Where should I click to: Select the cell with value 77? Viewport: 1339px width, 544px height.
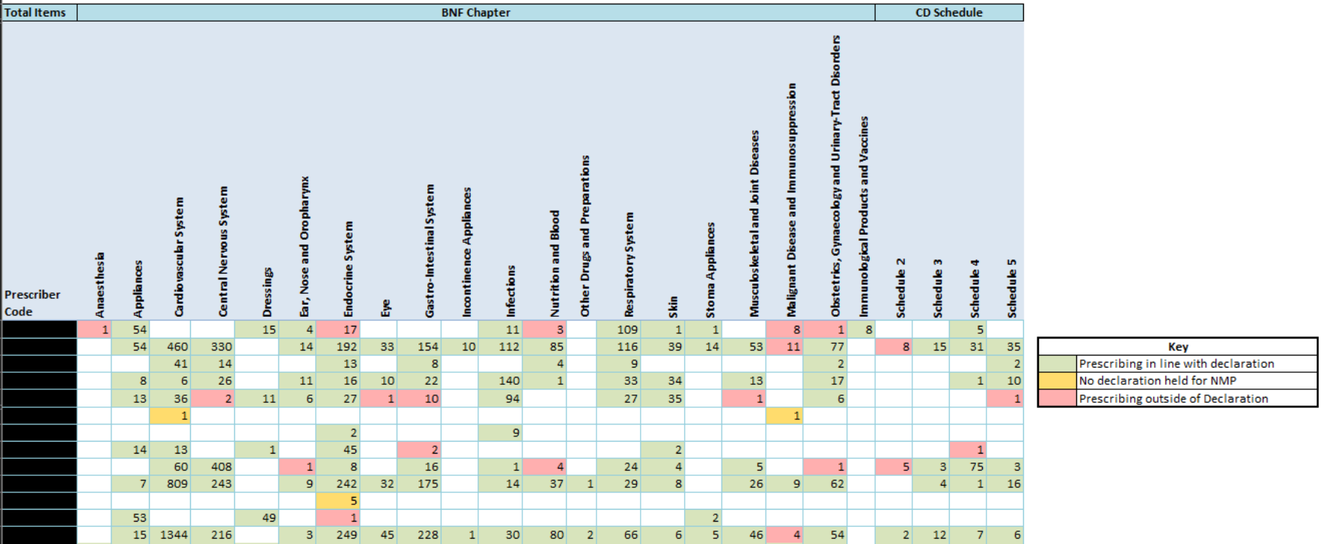pos(826,346)
